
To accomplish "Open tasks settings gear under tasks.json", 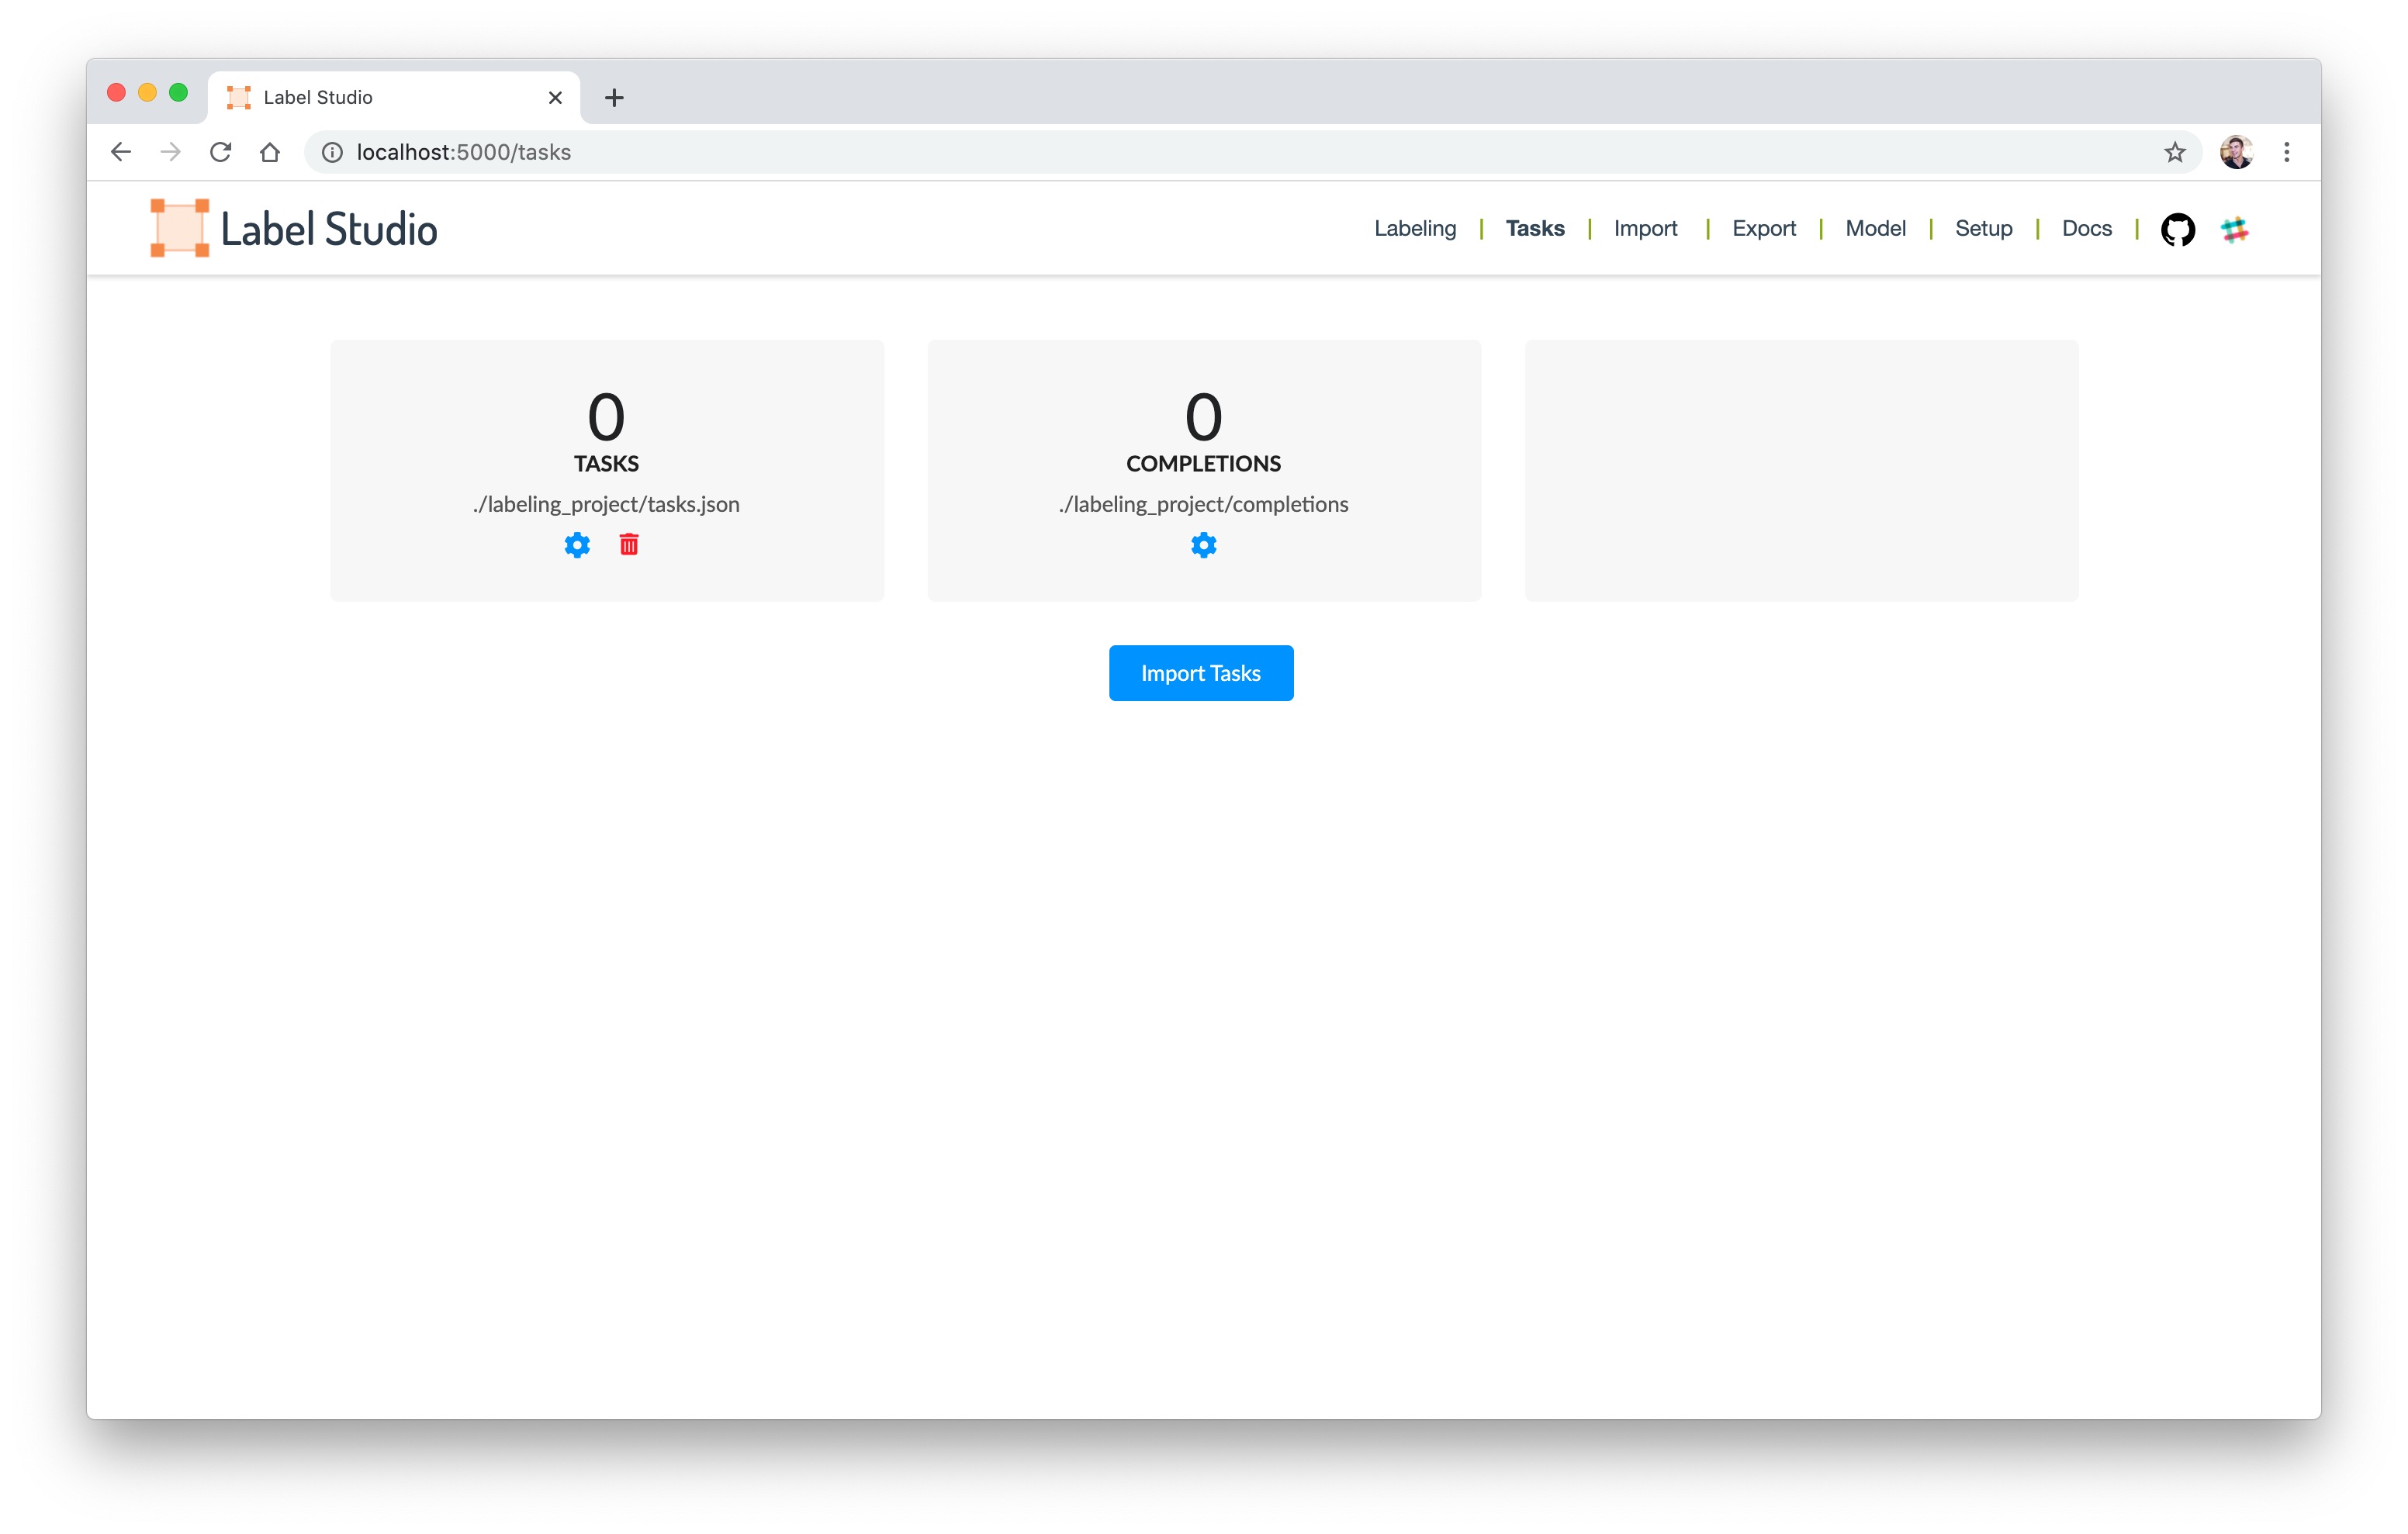I will tap(577, 545).
